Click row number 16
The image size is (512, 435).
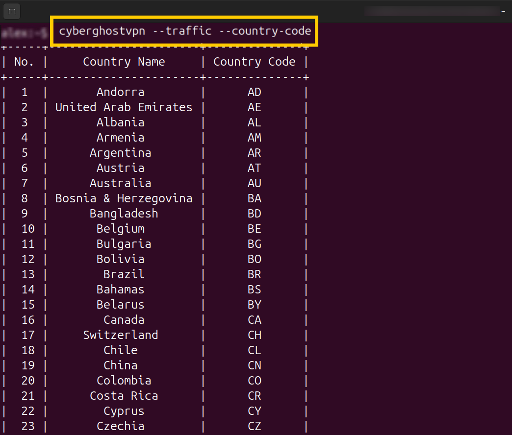[28, 320]
